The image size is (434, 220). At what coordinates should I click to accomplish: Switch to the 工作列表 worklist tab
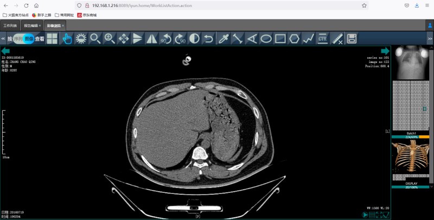[x=10, y=26]
